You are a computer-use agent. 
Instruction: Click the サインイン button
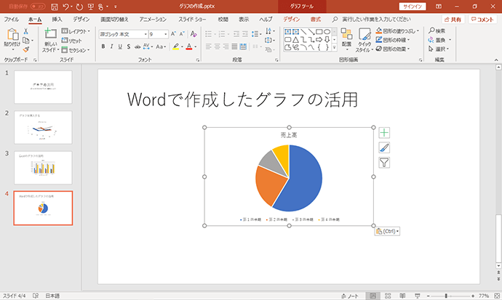pyautogui.click(x=413, y=7)
